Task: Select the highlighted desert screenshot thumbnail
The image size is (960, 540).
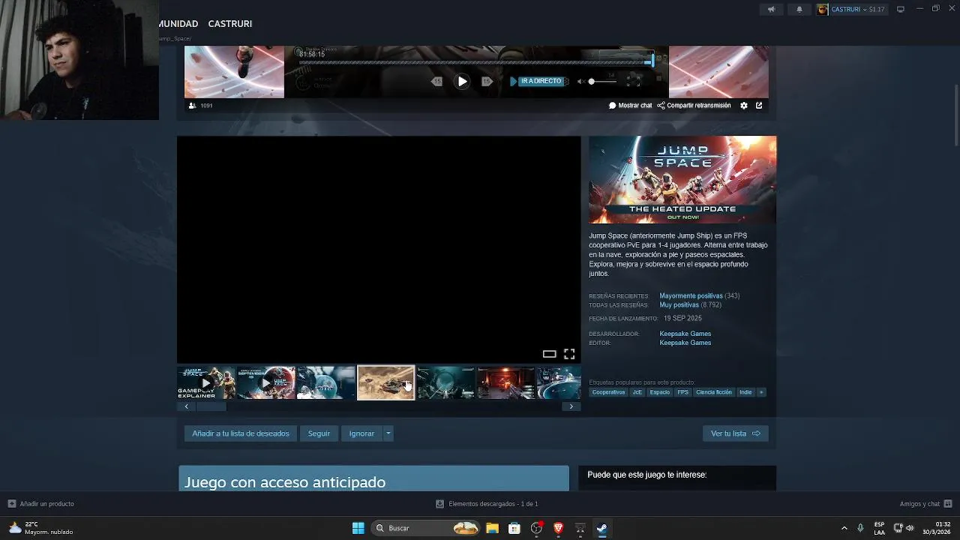Action: pos(385,382)
